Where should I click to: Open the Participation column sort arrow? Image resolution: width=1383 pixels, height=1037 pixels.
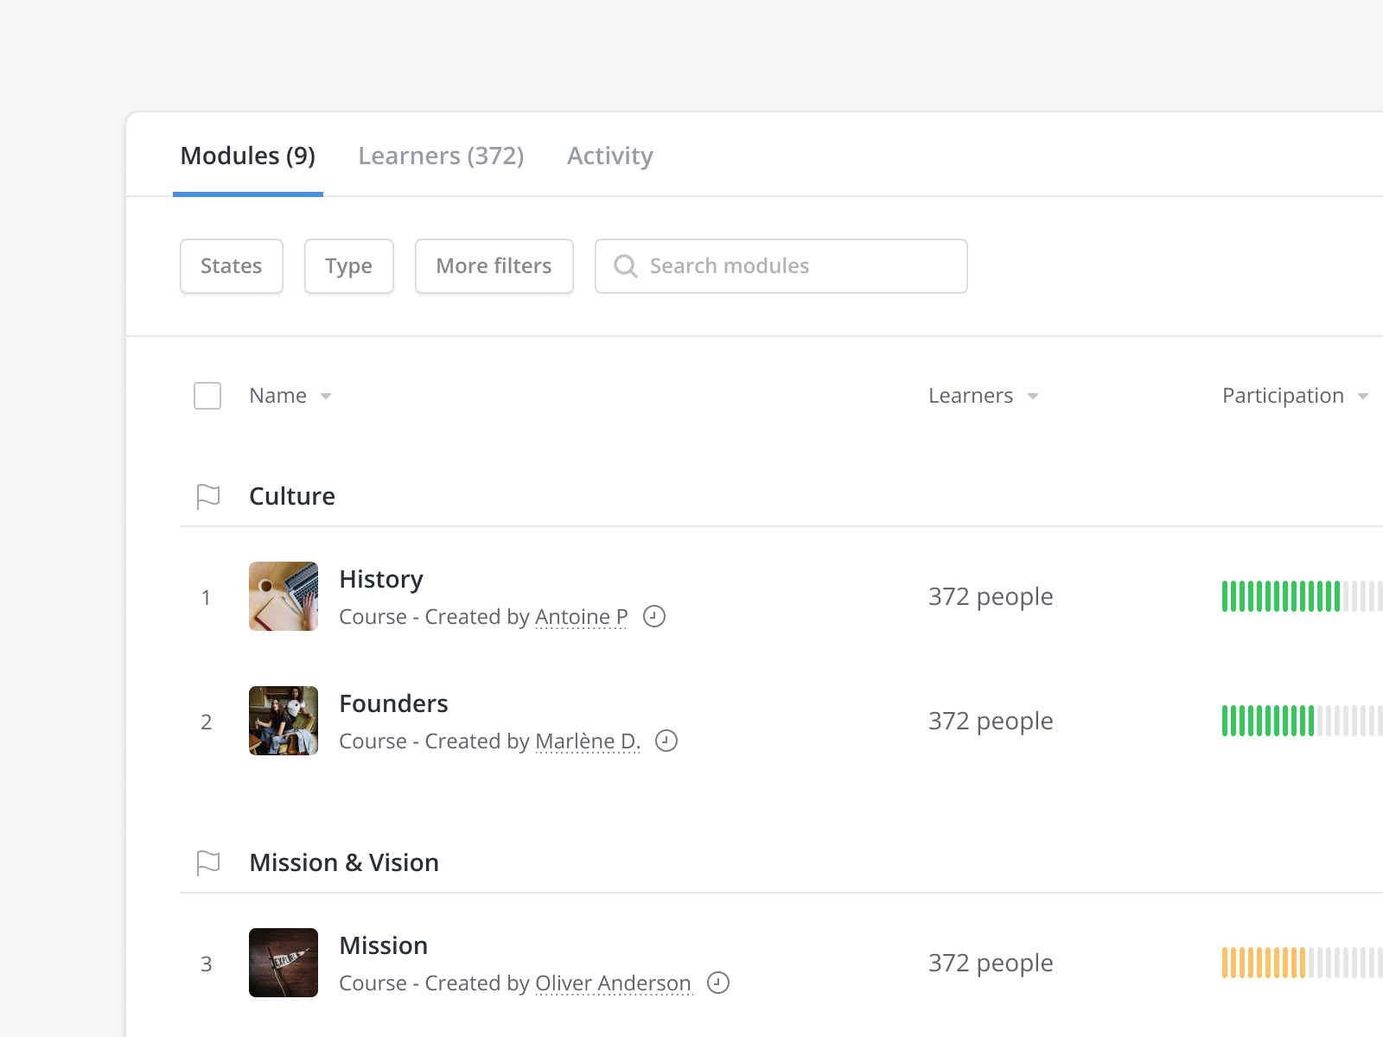click(1363, 397)
